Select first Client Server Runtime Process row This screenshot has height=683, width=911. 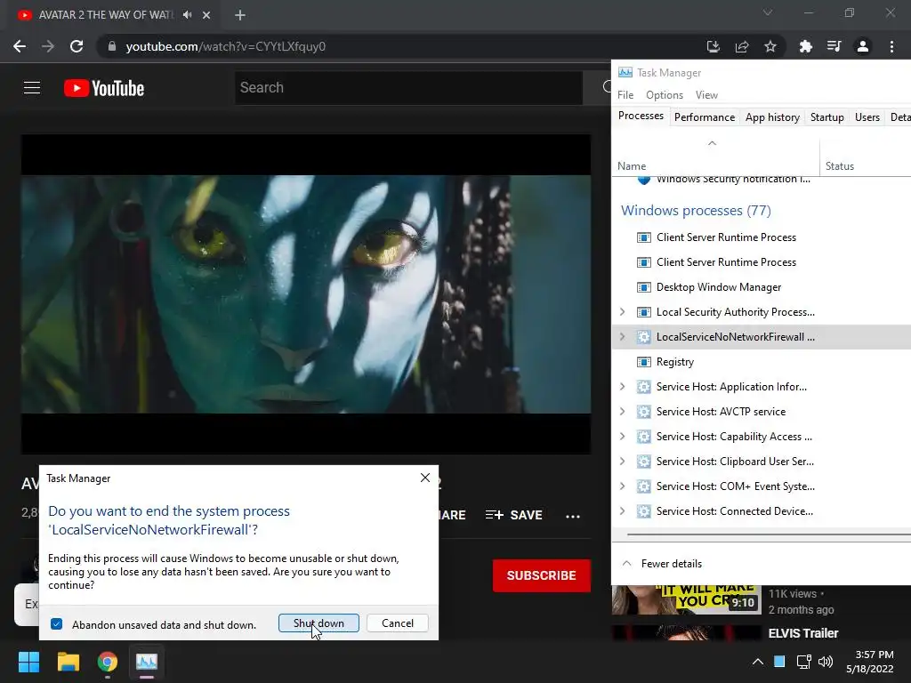tap(762, 237)
